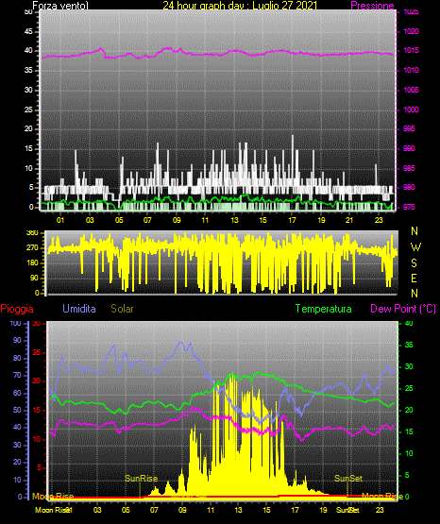Pick the 23 hour label under wind chart
The height and width of the screenshot is (524, 440).
coord(379,220)
